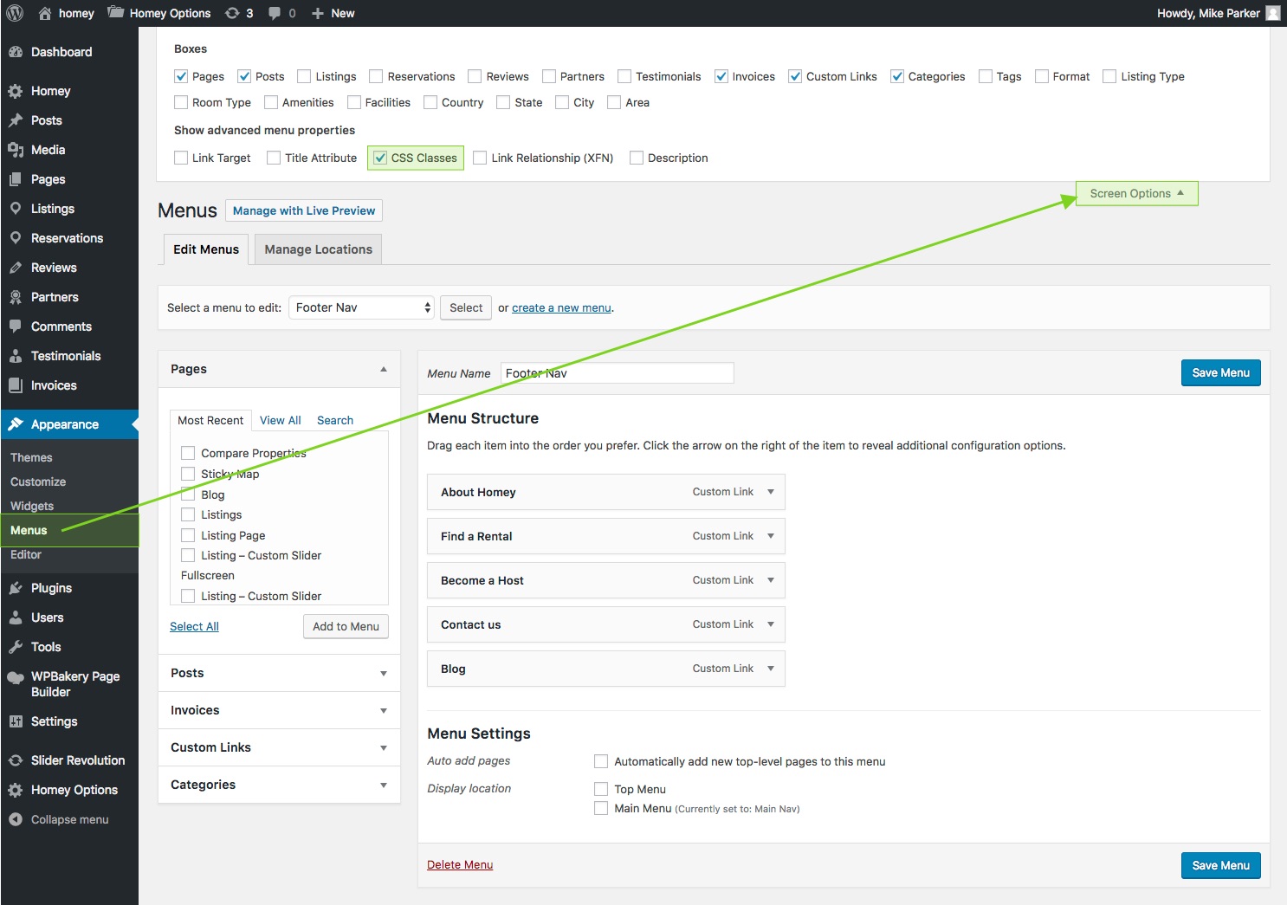Click the Select All link

point(194,626)
